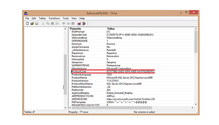The width and height of the screenshot is (219, 125).
Task: Select the ProductShortName property cell
Action: pyautogui.click(x=82, y=84)
